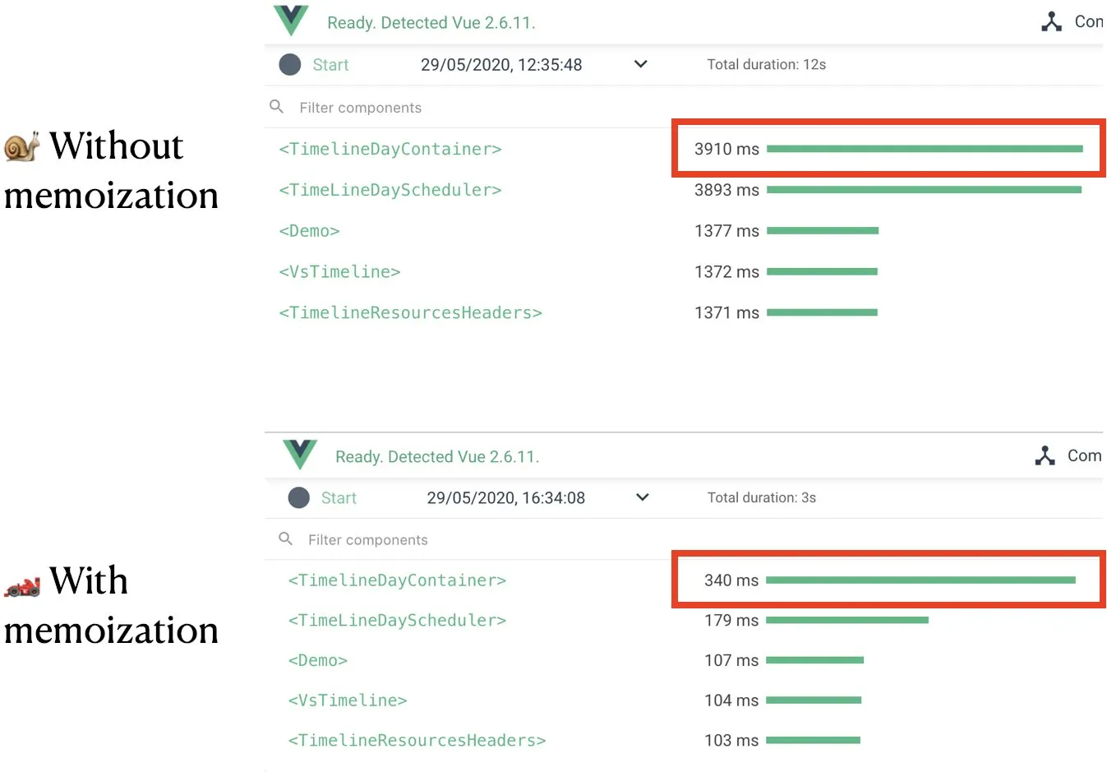Viewport: 1107px width, 772px height.
Task: Click the Total duration: 3s label
Action: (762, 497)
